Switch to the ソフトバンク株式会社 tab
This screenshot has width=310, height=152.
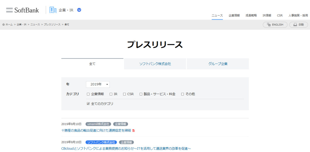pyautogui.click(x=155, y=64)
